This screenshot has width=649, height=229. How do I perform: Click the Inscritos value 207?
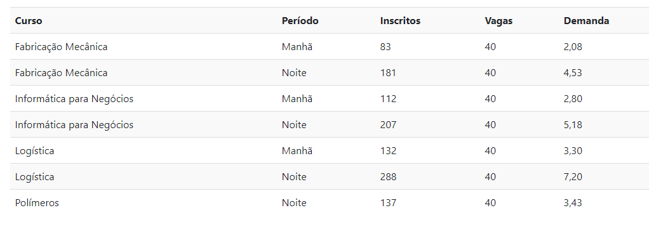(388, 125)
